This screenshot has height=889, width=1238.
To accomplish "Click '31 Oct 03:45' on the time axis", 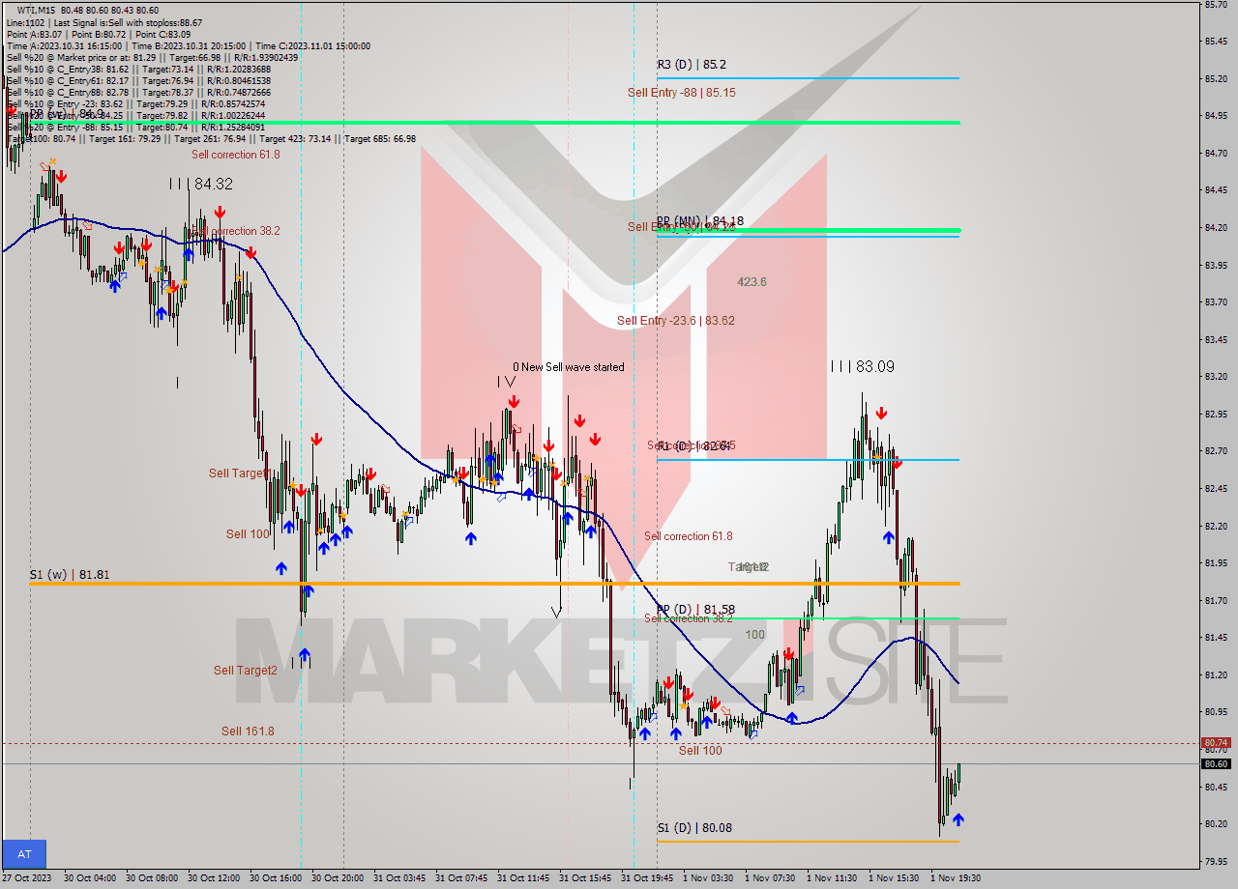I will click(x=399, y=878).
